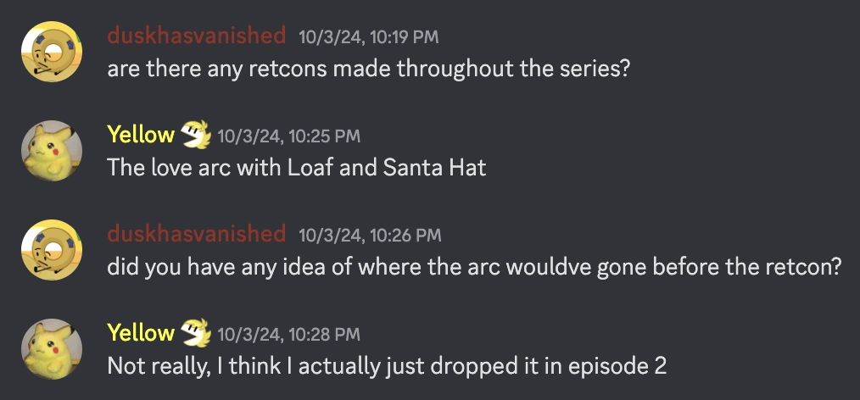
Task: Open duskhasvanished username on the 10:19 PM message
Action: [x=197, y=36]
